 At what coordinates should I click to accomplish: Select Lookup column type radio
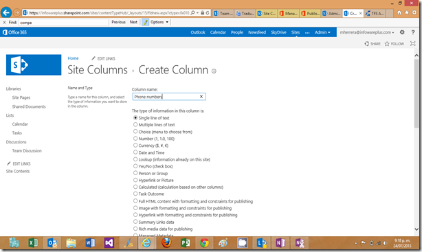tap(135, 159)
